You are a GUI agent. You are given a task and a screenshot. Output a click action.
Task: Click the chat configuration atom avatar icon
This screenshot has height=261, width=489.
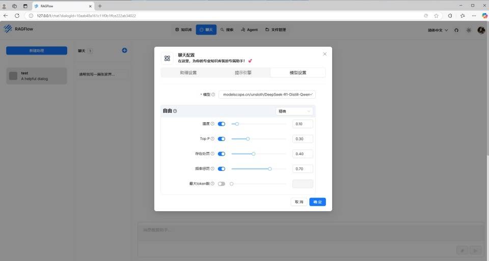(x=167, y=58)
